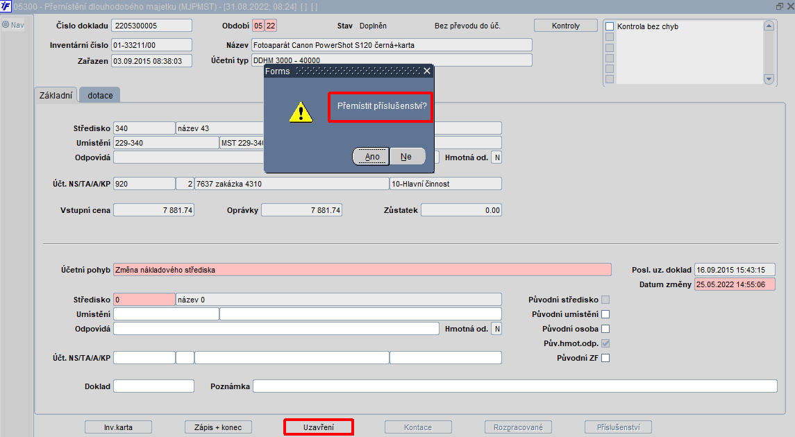Viewport: 795px width, 437px height.
Task: Click the Příslušenství button
Action: (618, 427)
